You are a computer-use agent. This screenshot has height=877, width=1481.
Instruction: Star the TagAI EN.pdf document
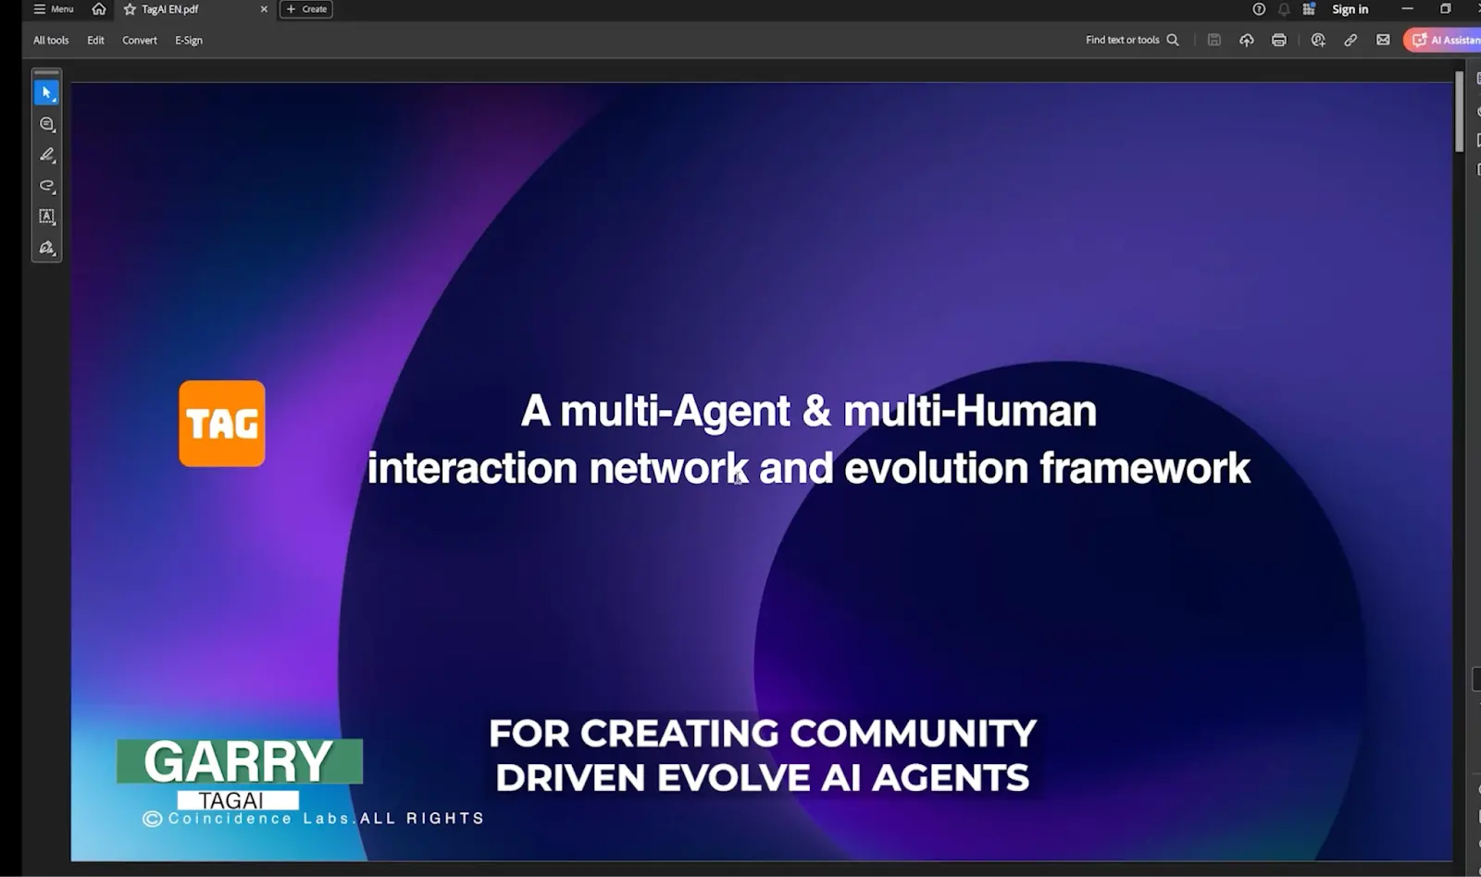click(130, 9)
